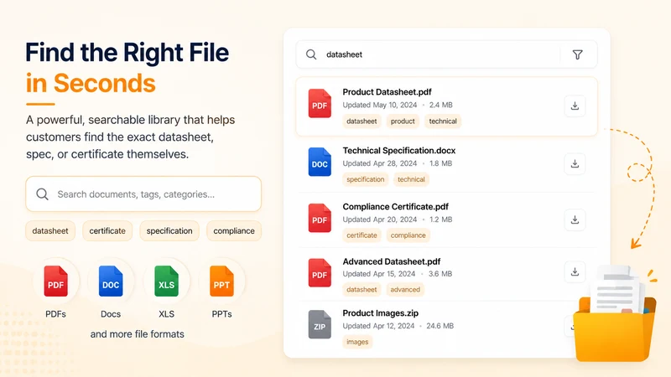Click 'datasheet' tag on Advanced Datasheet.pdf

362,290
